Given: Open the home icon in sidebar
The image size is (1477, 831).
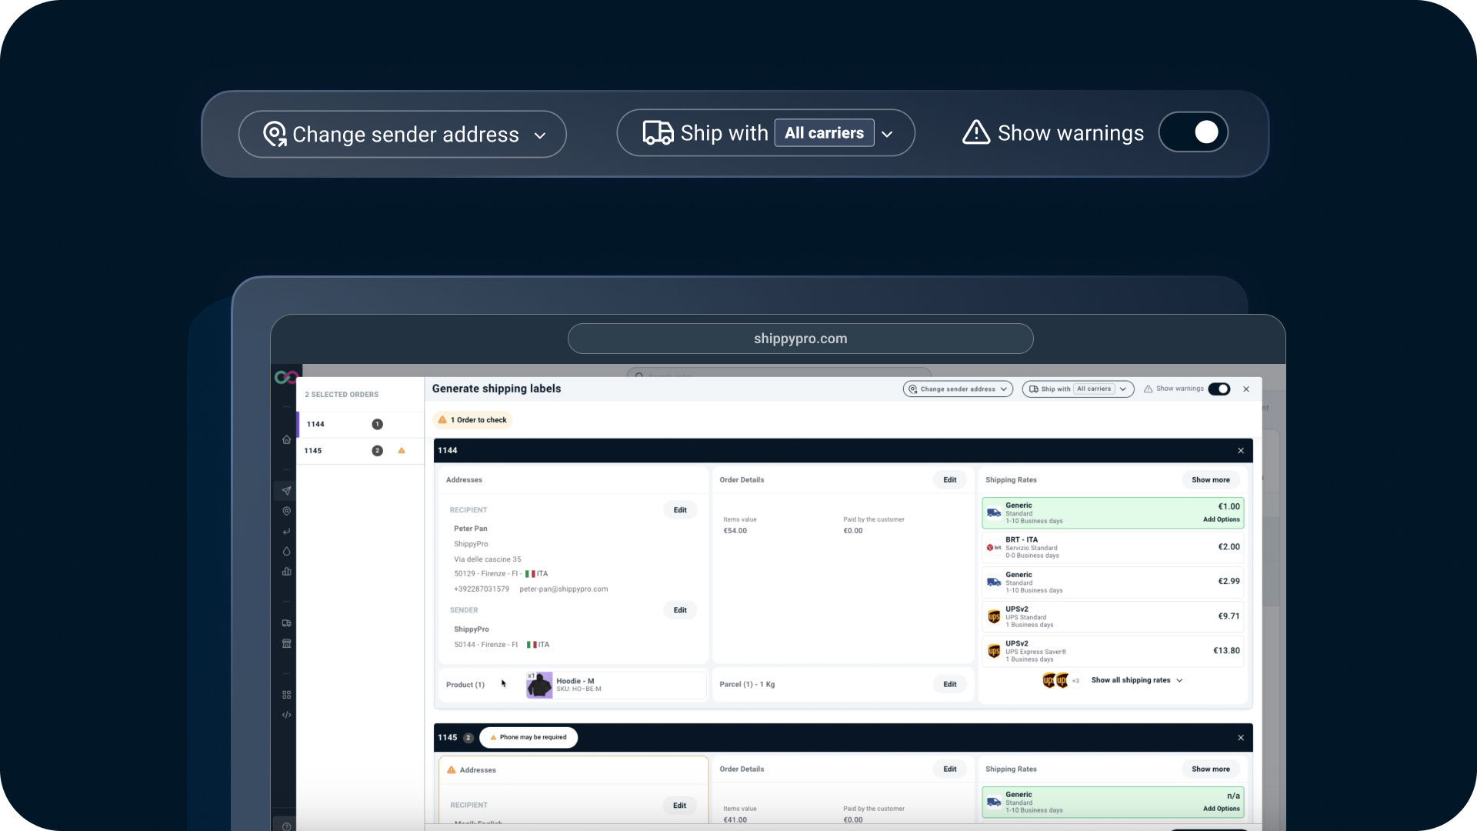Looking at the screenshot, I should pyautogui.click(x=286, y=439).
